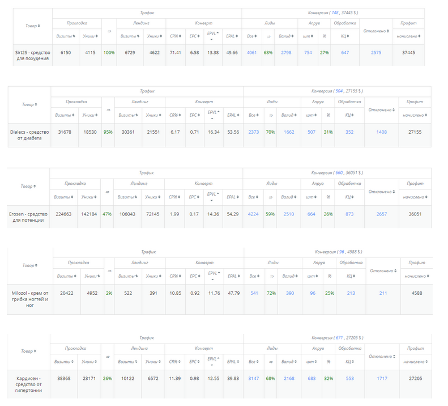The width and height of the screenshot is (448, 406).
Task: Sort Dialecs table by Обработка КЦ column
Action: (x=349, y=115)
